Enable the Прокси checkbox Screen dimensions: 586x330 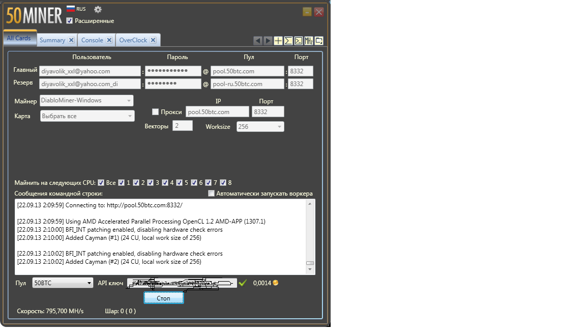(x=156, y=112)
